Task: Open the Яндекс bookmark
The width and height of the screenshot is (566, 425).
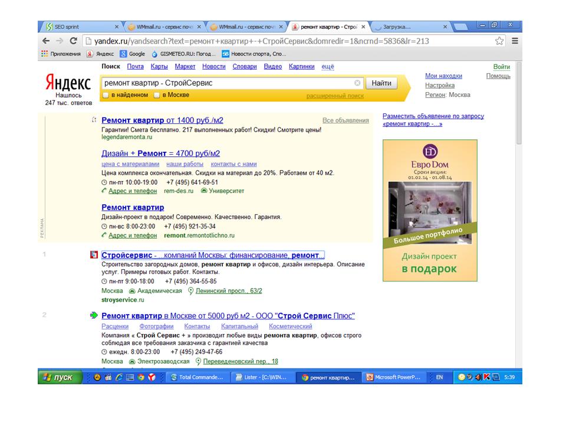Action: click(x=100, y=54)
